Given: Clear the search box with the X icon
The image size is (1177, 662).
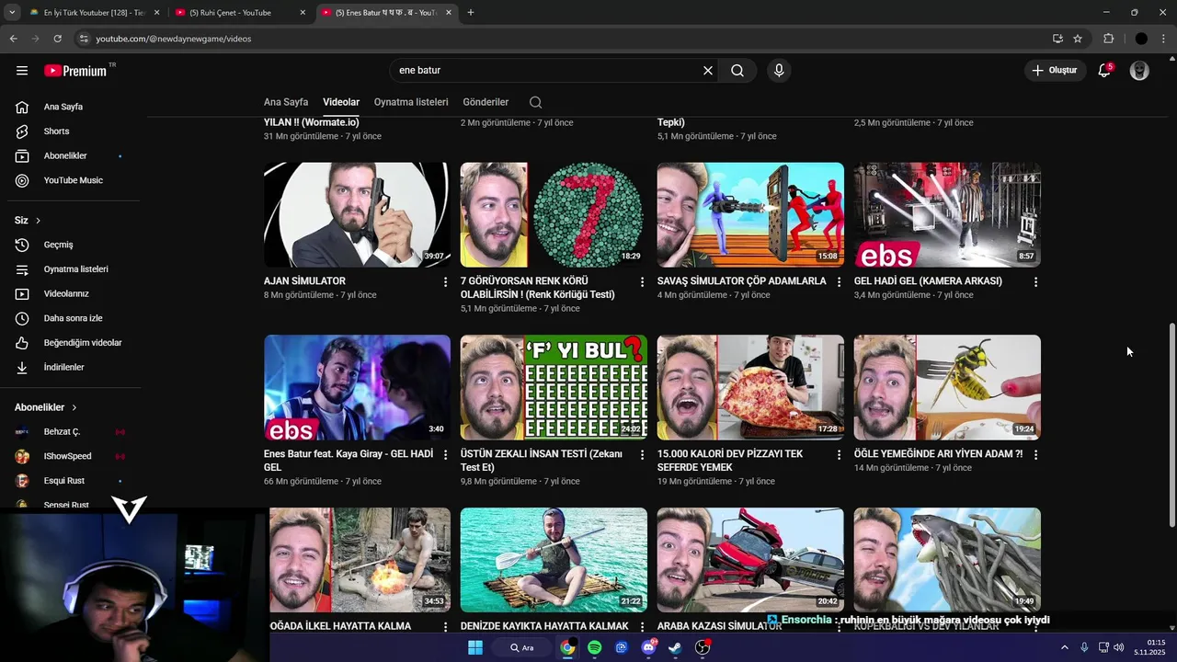Looking at the screenshot, I should (708, 71).
